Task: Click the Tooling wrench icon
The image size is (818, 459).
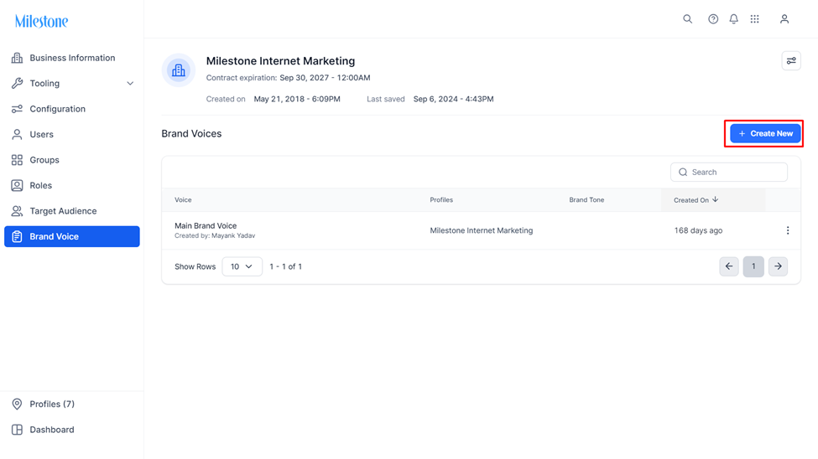Action: (18, 84)
